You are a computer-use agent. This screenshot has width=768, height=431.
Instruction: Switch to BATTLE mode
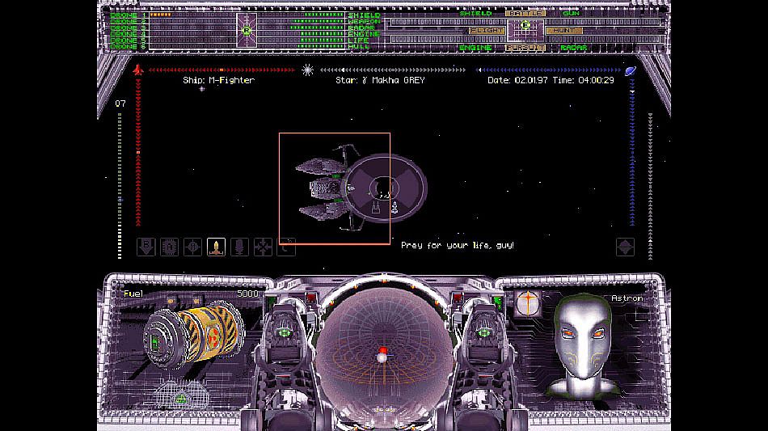tap(525, 13)
